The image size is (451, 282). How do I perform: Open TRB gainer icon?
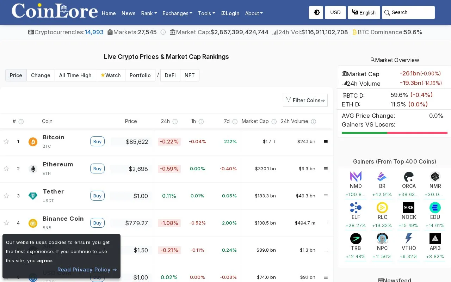point(356,238)
